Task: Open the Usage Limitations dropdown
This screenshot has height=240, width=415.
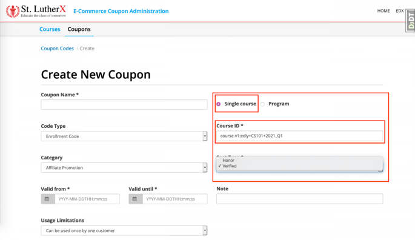Action: [124, 230]
